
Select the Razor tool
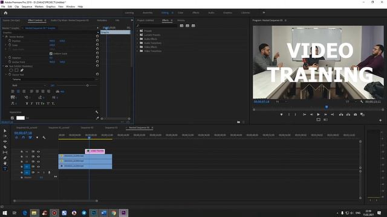pyautogui.click(x=5, y=147)
